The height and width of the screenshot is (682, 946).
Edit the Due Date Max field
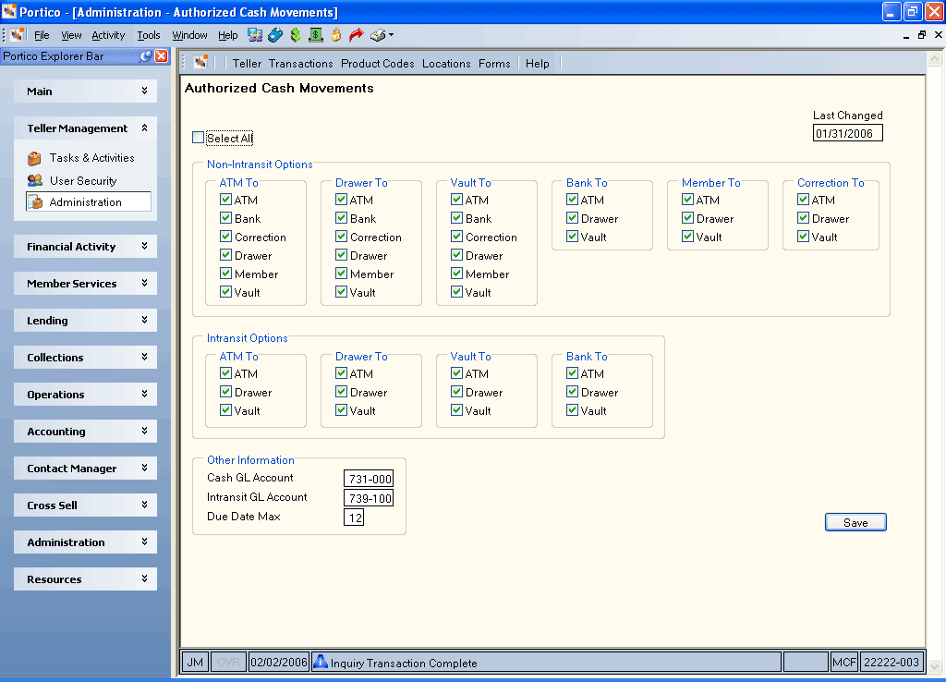(x=354, y=518)
